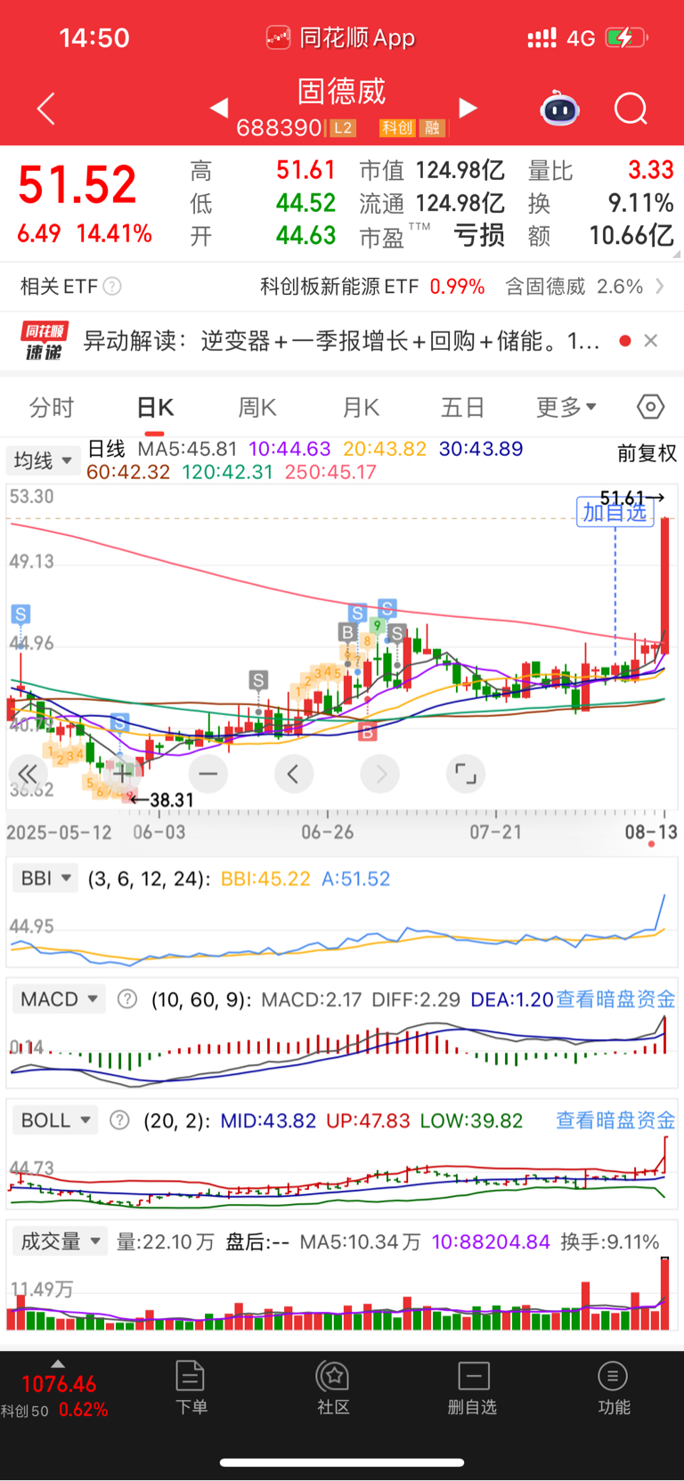Read the 异动解读 headline text

[x=341, y=341]
